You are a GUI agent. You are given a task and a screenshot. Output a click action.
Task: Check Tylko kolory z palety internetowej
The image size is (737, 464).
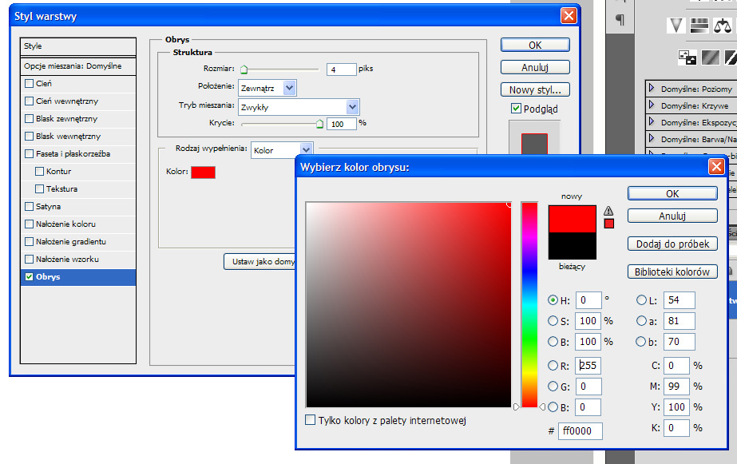(x=311, y=420)
